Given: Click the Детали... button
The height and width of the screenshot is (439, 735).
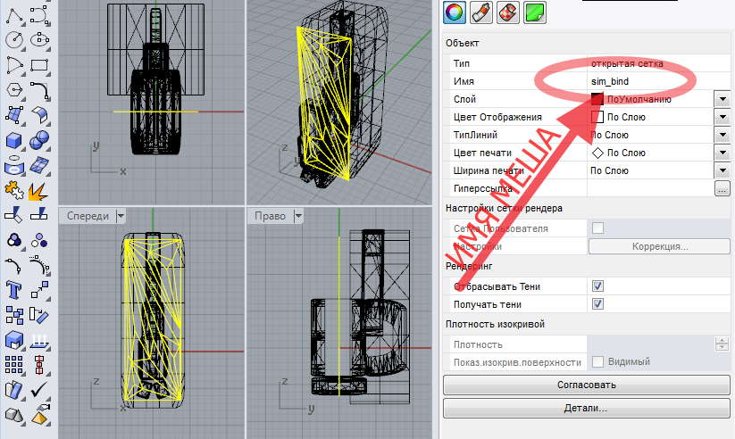Looking at the screenshot, I should click(586, 409).
